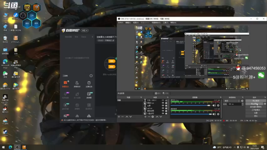The height and width of the screenshot is (150, 267).
Task: Pause the OBS recording
Action: 265,104
